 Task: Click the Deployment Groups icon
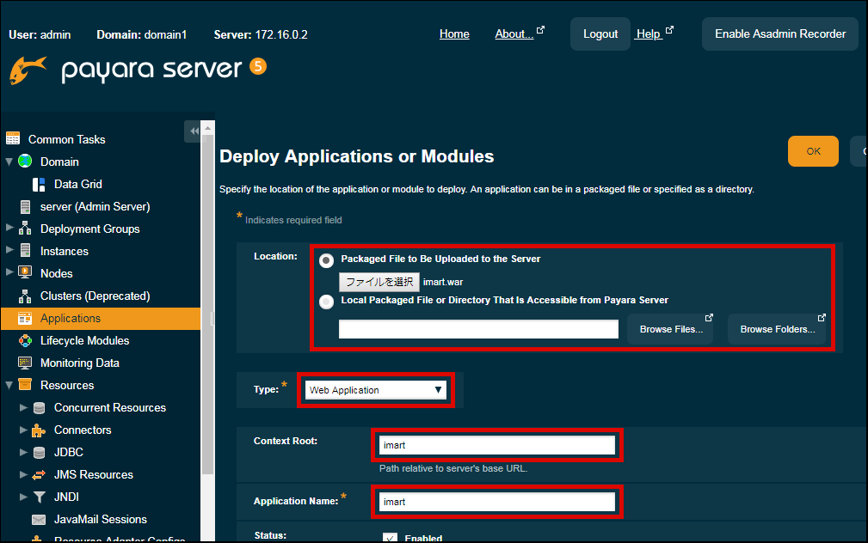pyautogui.click(x=25, y=229)
